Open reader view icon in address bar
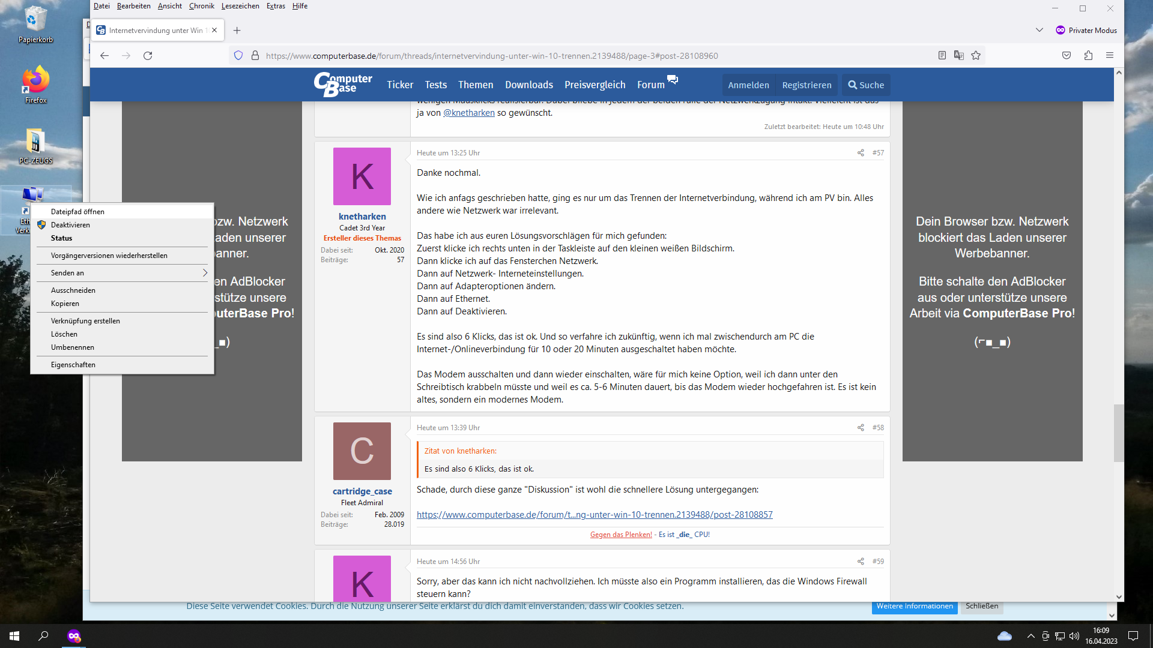 942,56
